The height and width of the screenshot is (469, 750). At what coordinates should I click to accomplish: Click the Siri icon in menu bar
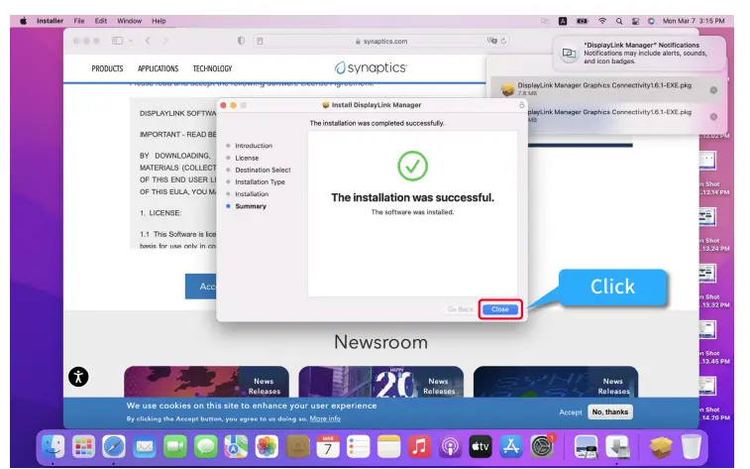point(651,21)
